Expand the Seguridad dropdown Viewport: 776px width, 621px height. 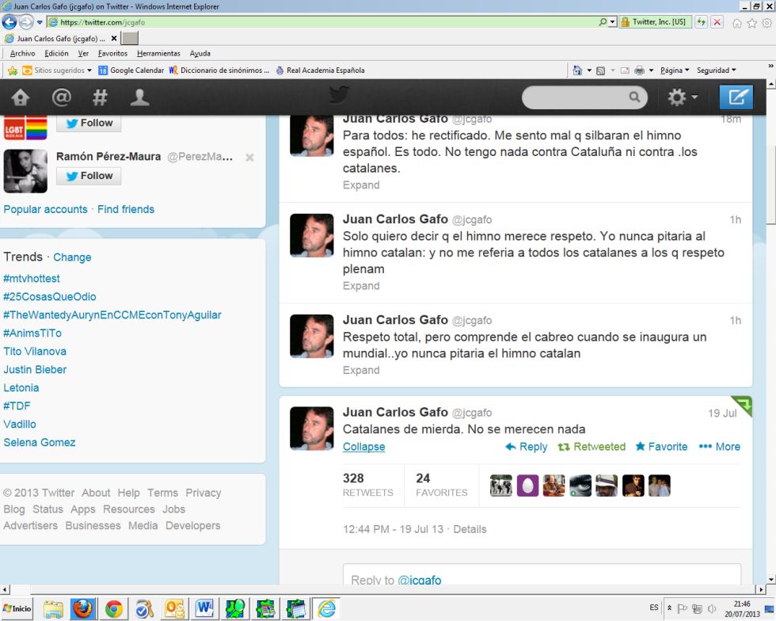coord(716,70)
